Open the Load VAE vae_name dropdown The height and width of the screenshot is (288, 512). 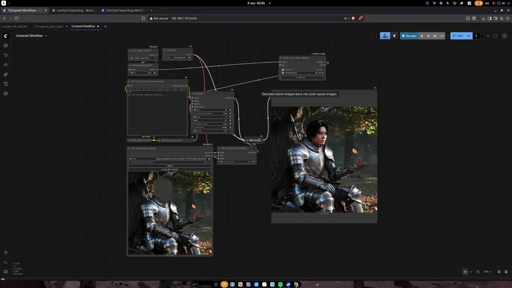tap(178, 58)
